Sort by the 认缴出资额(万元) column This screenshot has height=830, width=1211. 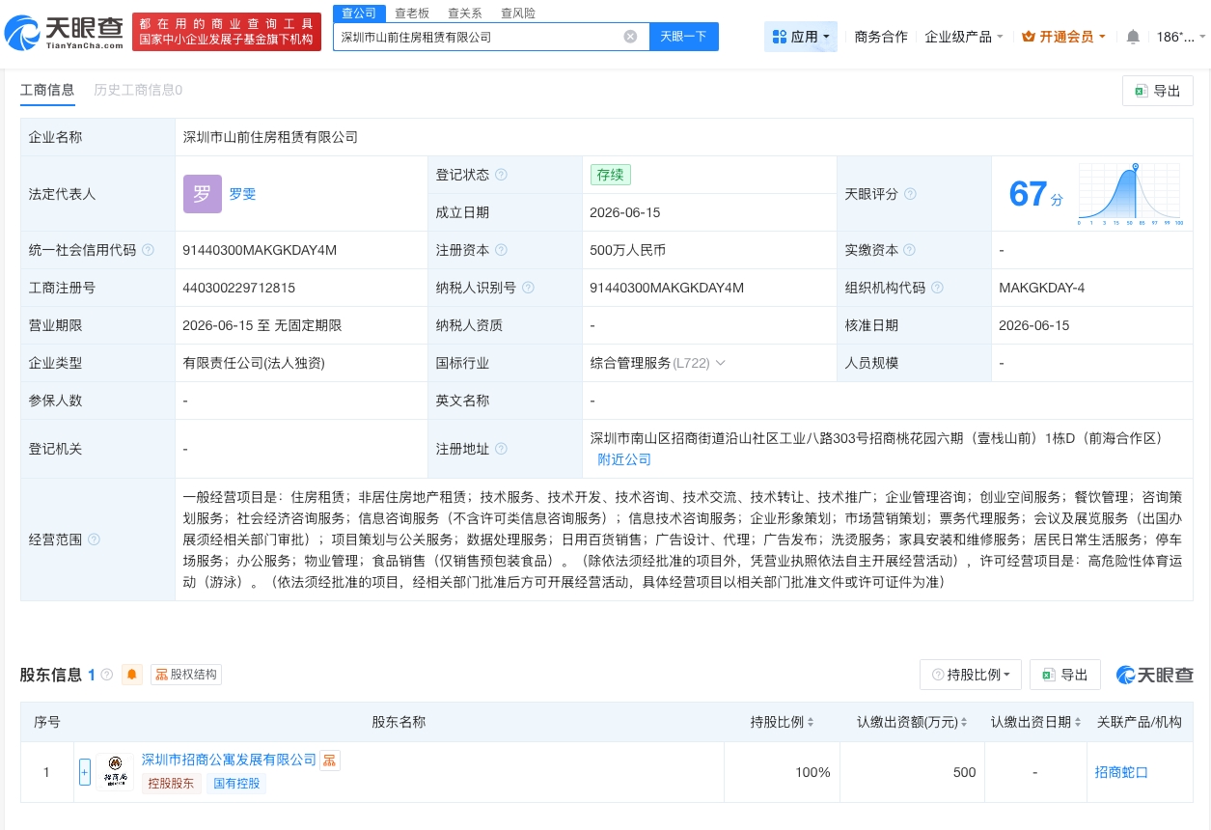click(911, 722)
